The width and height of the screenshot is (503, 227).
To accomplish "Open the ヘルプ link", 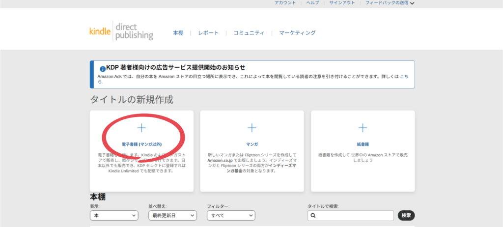I will click(x=313, y=3).
